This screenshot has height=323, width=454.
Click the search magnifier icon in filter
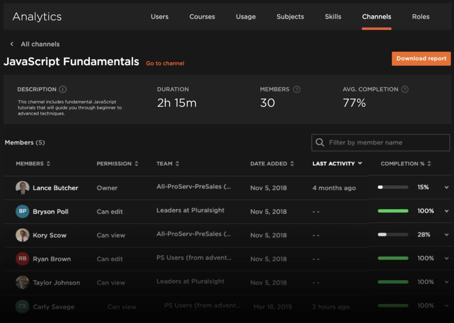pos(320,143)
